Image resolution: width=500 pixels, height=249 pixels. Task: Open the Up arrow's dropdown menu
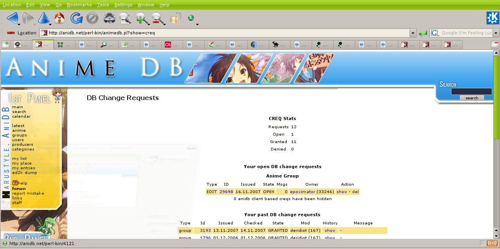pyautogui.click(x=50, y=25)
